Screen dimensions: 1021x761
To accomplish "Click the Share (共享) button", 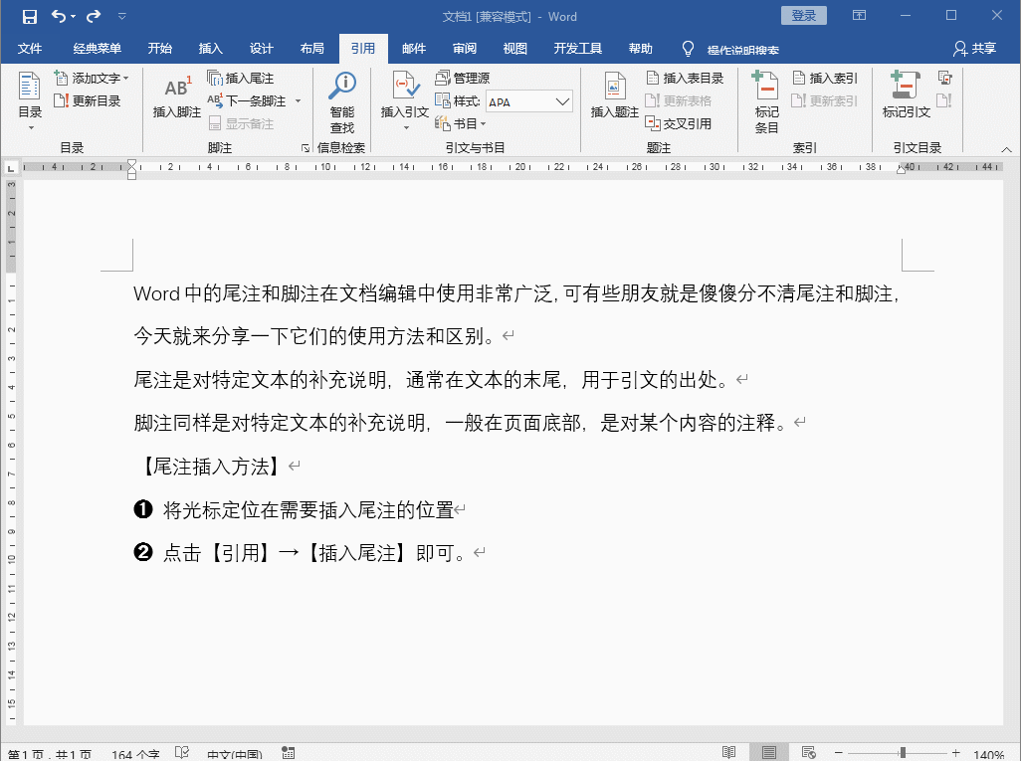I will [976, 47].
